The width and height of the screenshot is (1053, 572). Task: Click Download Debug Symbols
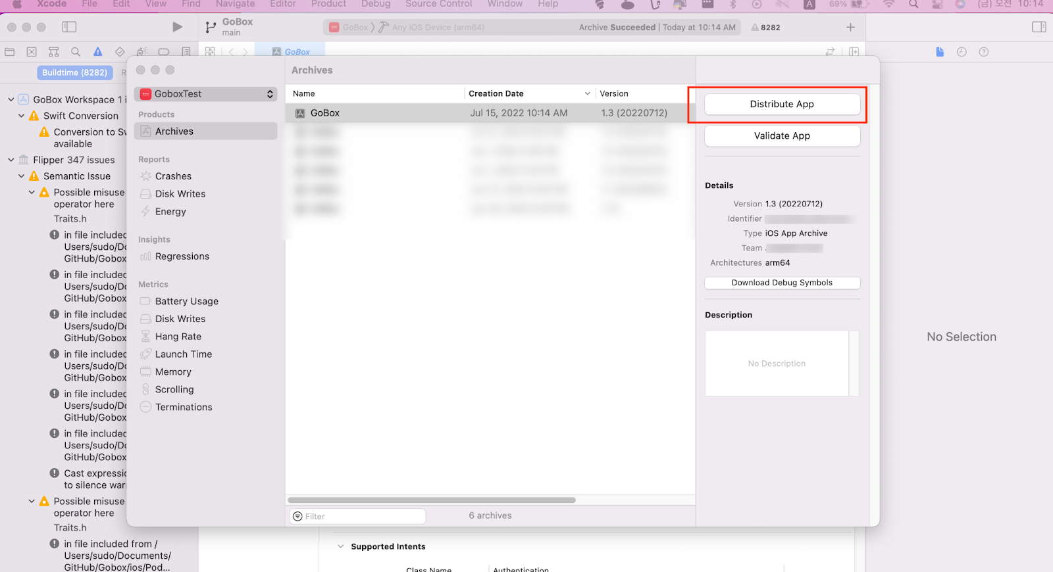(782, 283)
